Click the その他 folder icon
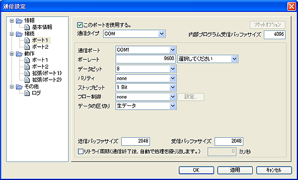 (19, 87)
